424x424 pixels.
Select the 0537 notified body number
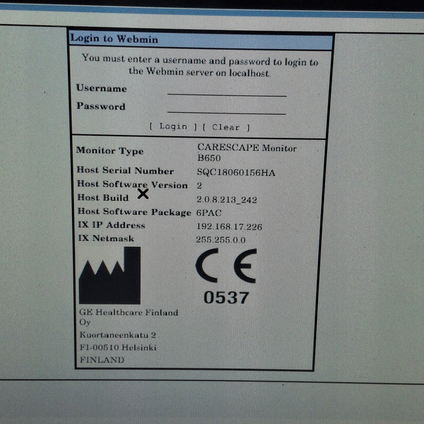(226, 297)
